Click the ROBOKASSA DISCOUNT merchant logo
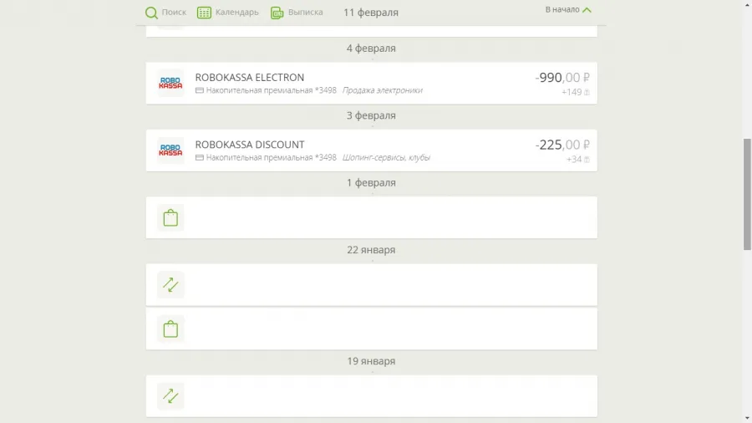Screen dimensions: 752x423 coord(170,150)
